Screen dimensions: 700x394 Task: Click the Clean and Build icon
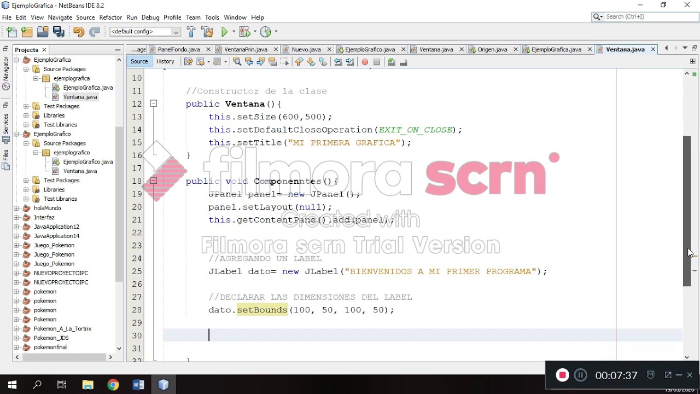pos(207,32)
